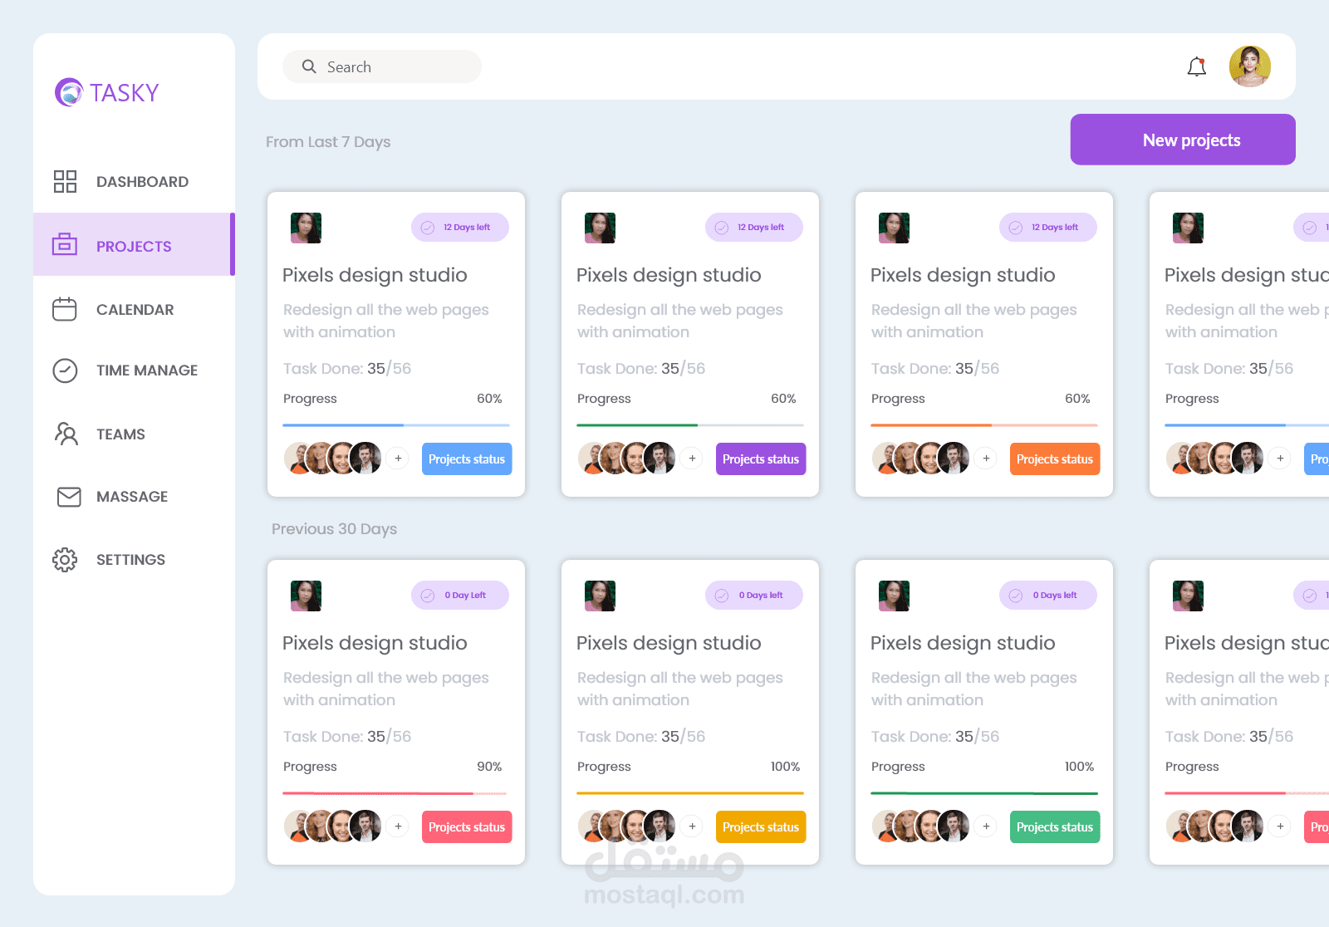Add member on purple-status card plus icon
1329x927 pixels.
[x=692, y=459]
